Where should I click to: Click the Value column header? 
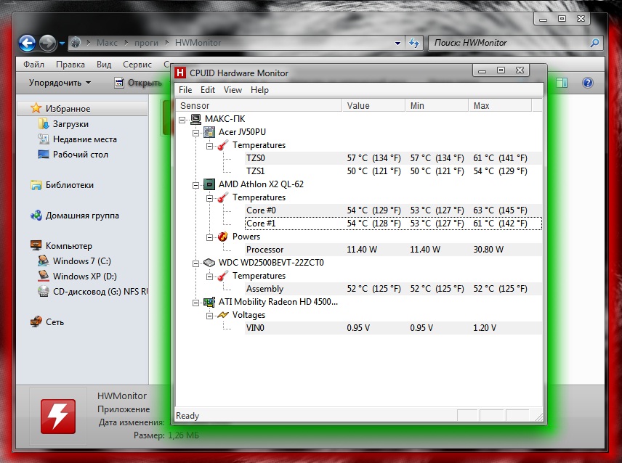tap(373, 106)
